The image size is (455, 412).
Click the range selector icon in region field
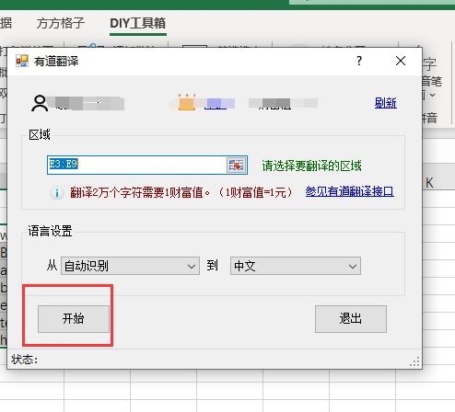click(x=237, y=166)
